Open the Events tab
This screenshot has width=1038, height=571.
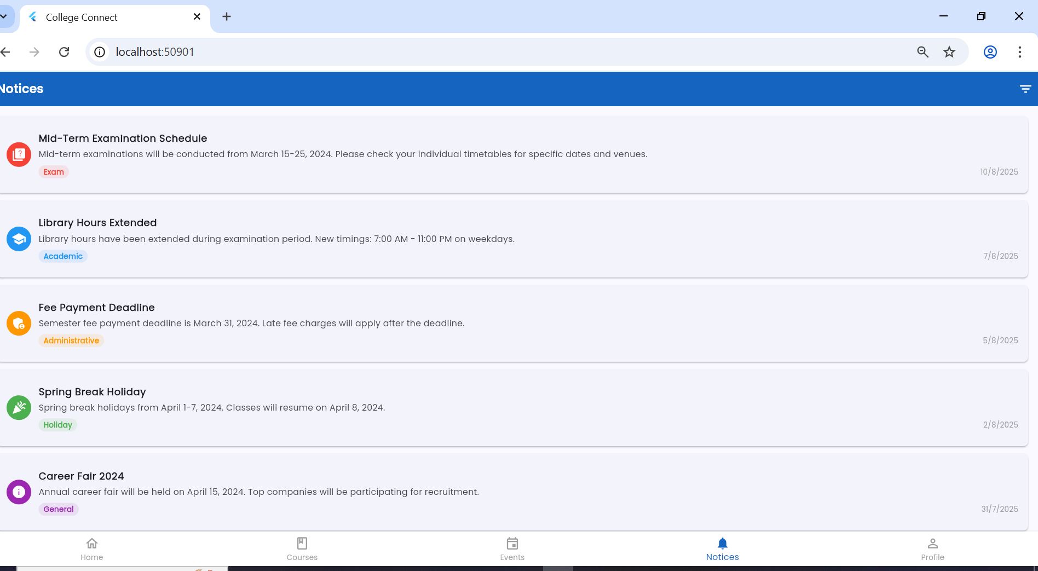click(512, 549)
